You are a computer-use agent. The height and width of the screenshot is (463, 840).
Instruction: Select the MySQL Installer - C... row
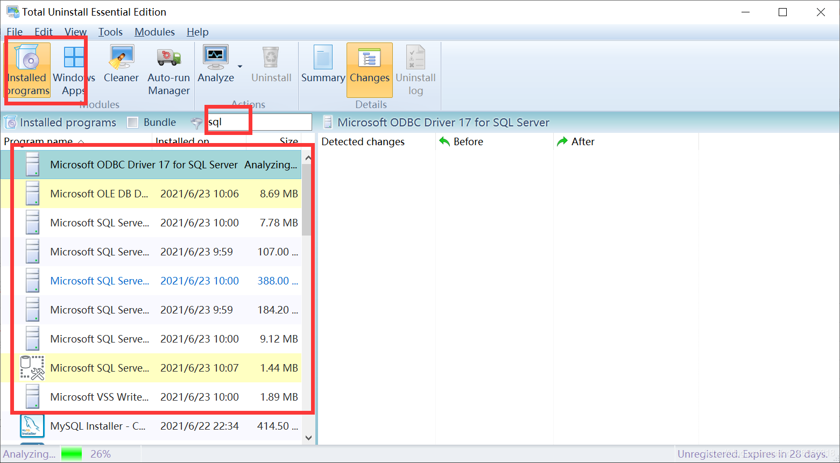151,426
